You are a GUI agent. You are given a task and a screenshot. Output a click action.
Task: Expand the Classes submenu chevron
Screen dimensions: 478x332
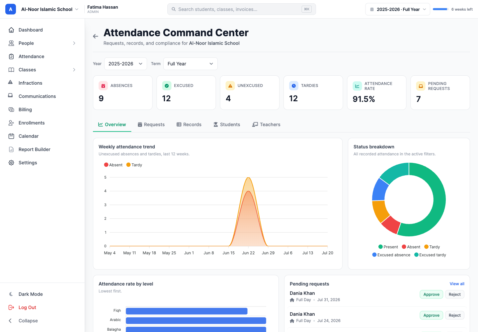(x=74, y=70)
